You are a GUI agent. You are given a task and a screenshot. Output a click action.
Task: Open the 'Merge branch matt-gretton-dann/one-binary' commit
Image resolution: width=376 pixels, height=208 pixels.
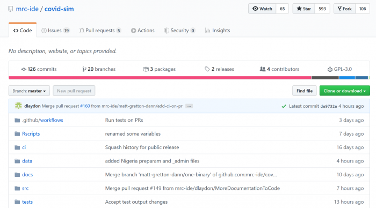[x=191, y=175]
